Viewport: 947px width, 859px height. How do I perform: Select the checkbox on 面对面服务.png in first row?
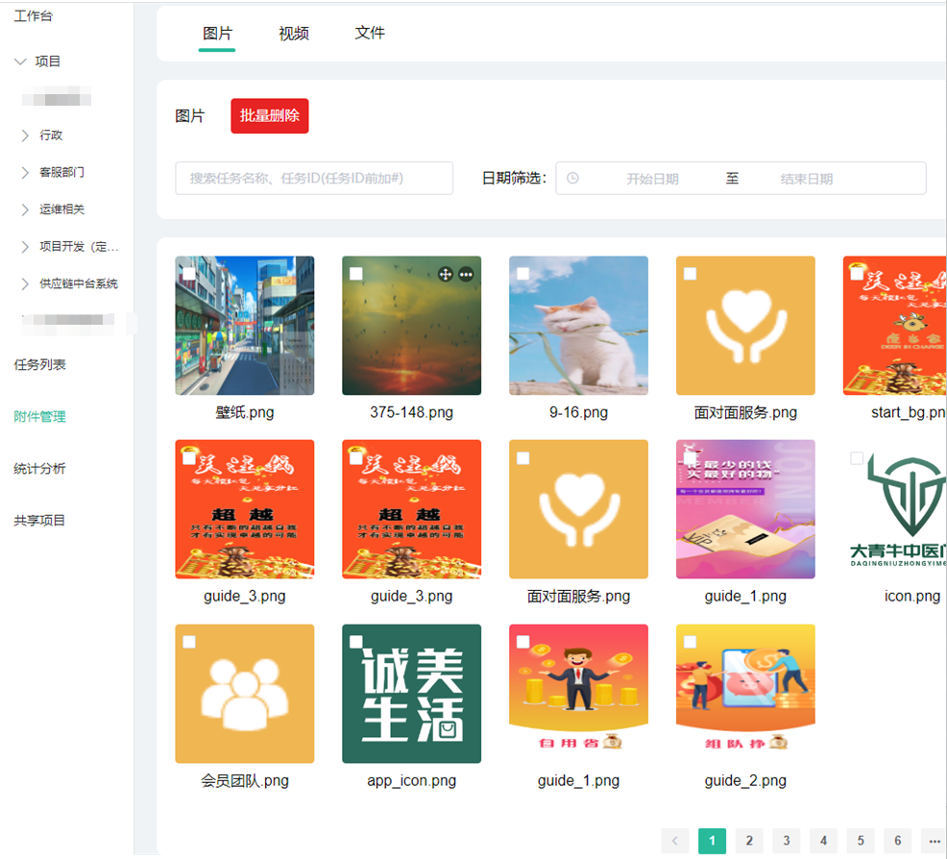pyautogui.click(x=690, y=274)
